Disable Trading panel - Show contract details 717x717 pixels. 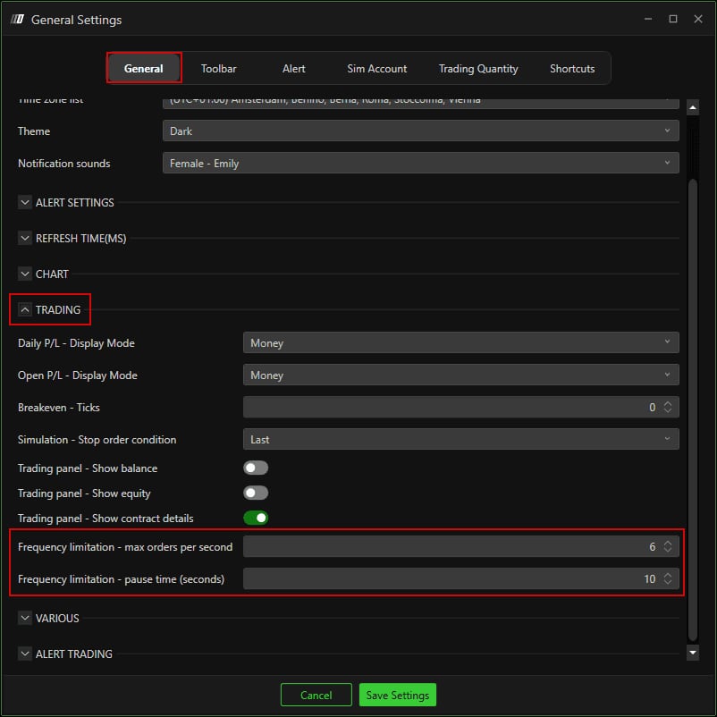click(256, 519)
